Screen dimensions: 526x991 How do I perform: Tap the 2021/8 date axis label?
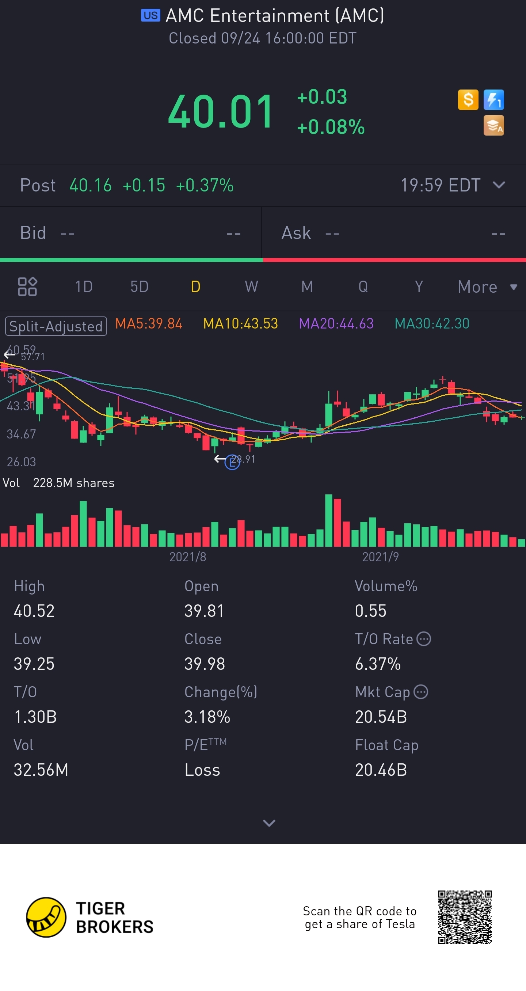click(188, 557)
